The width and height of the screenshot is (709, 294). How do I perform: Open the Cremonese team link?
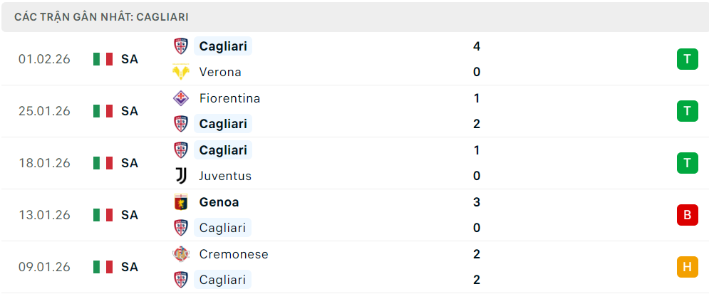click(234, 254)
